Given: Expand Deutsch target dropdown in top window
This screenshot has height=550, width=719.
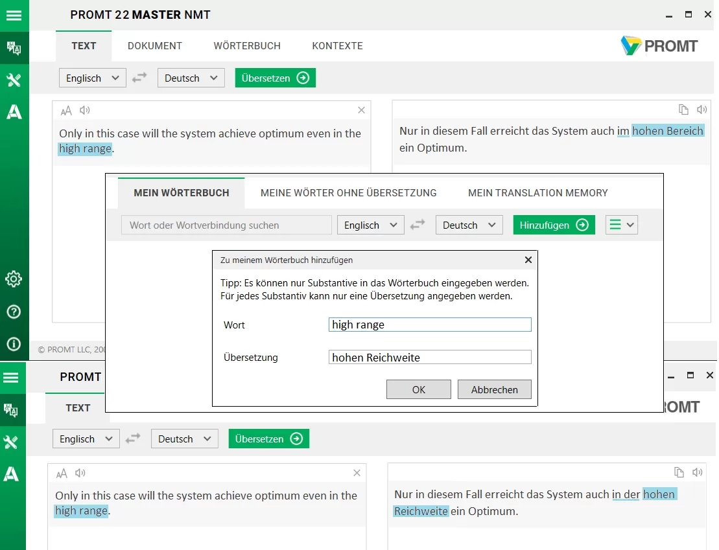Looking at the screenshot, I should coord(191,78).
